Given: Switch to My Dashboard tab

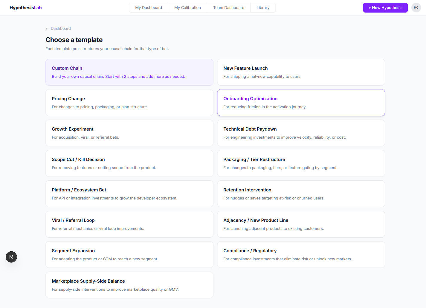Looking at the screenshot, I should point(149,8).
